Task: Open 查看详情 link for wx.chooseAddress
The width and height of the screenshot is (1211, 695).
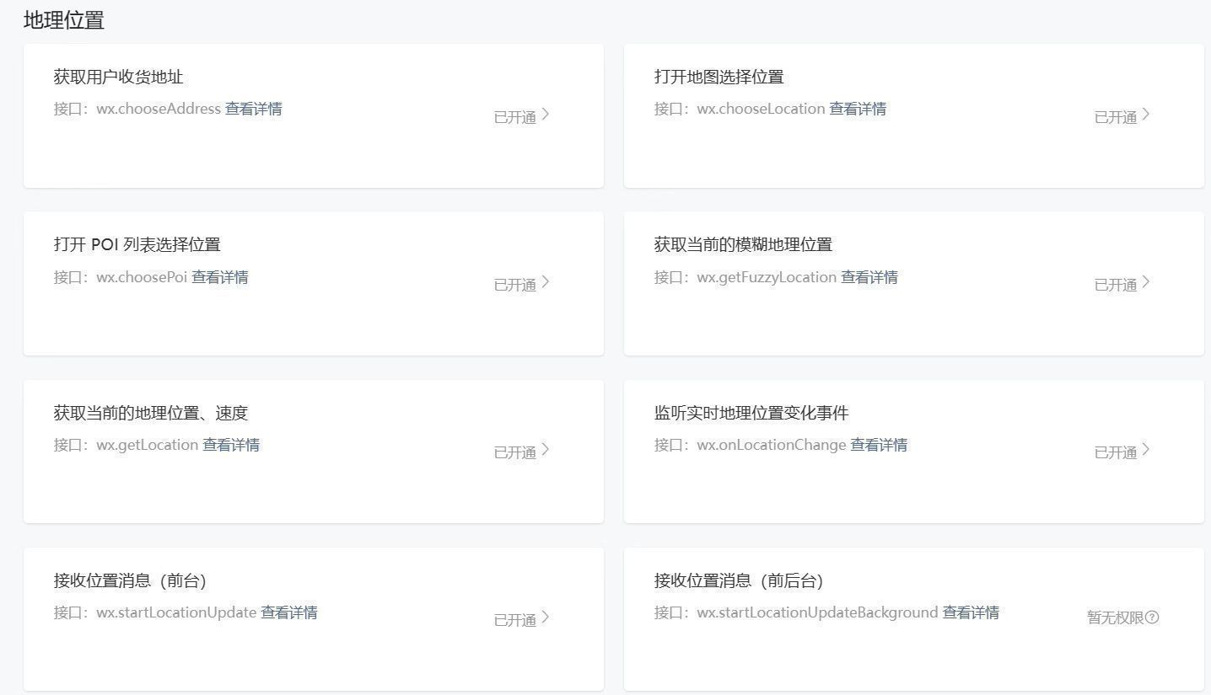Action: point(254,109)
